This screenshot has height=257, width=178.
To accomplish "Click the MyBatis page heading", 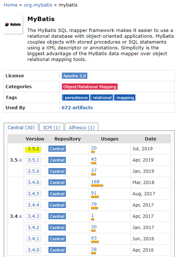I will pos(41,19).
